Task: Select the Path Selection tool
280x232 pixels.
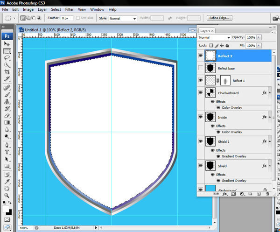Action: (7, 159)
